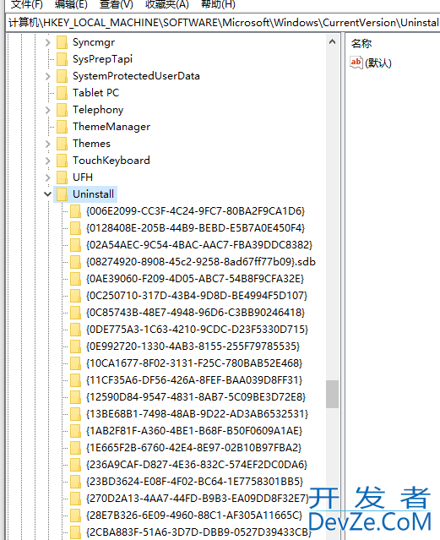Open the 编辑(E) menu
Viewport: 440px width, 540px height.
click(71, 4)
